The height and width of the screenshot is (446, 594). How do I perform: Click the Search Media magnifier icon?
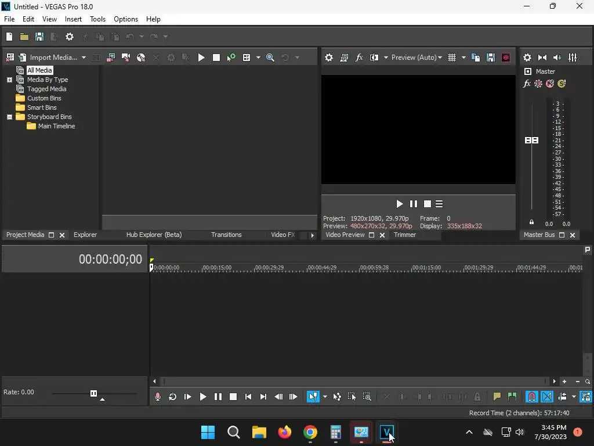tap(270, 57)
